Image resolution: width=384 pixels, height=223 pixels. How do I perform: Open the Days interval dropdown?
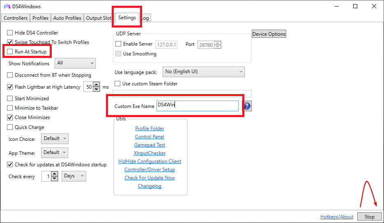pos(74,176)
